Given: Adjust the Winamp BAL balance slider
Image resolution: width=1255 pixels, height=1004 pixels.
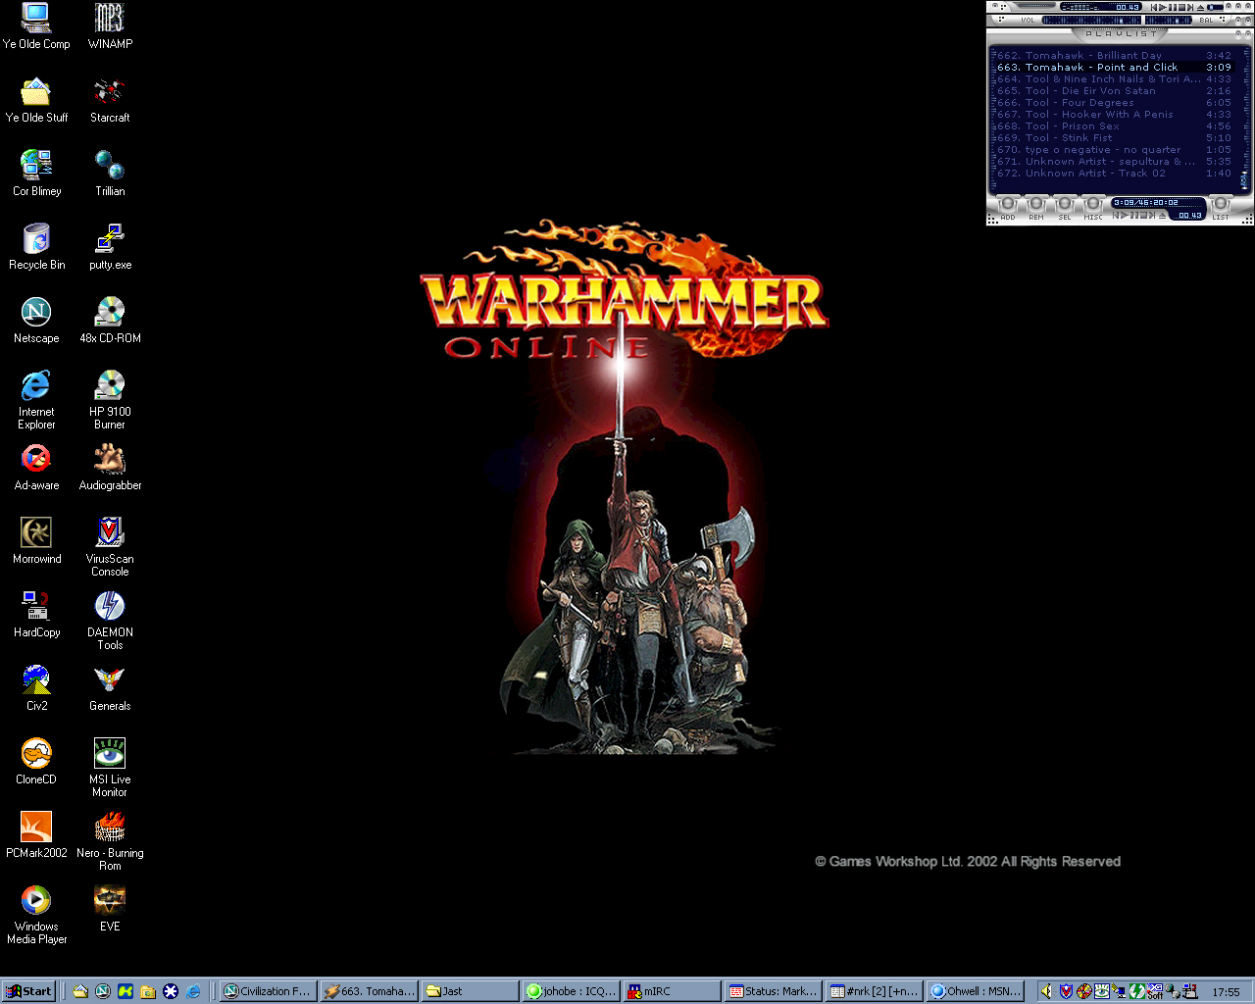Looking at the screenshot, I should click(x=1168, y=20).
